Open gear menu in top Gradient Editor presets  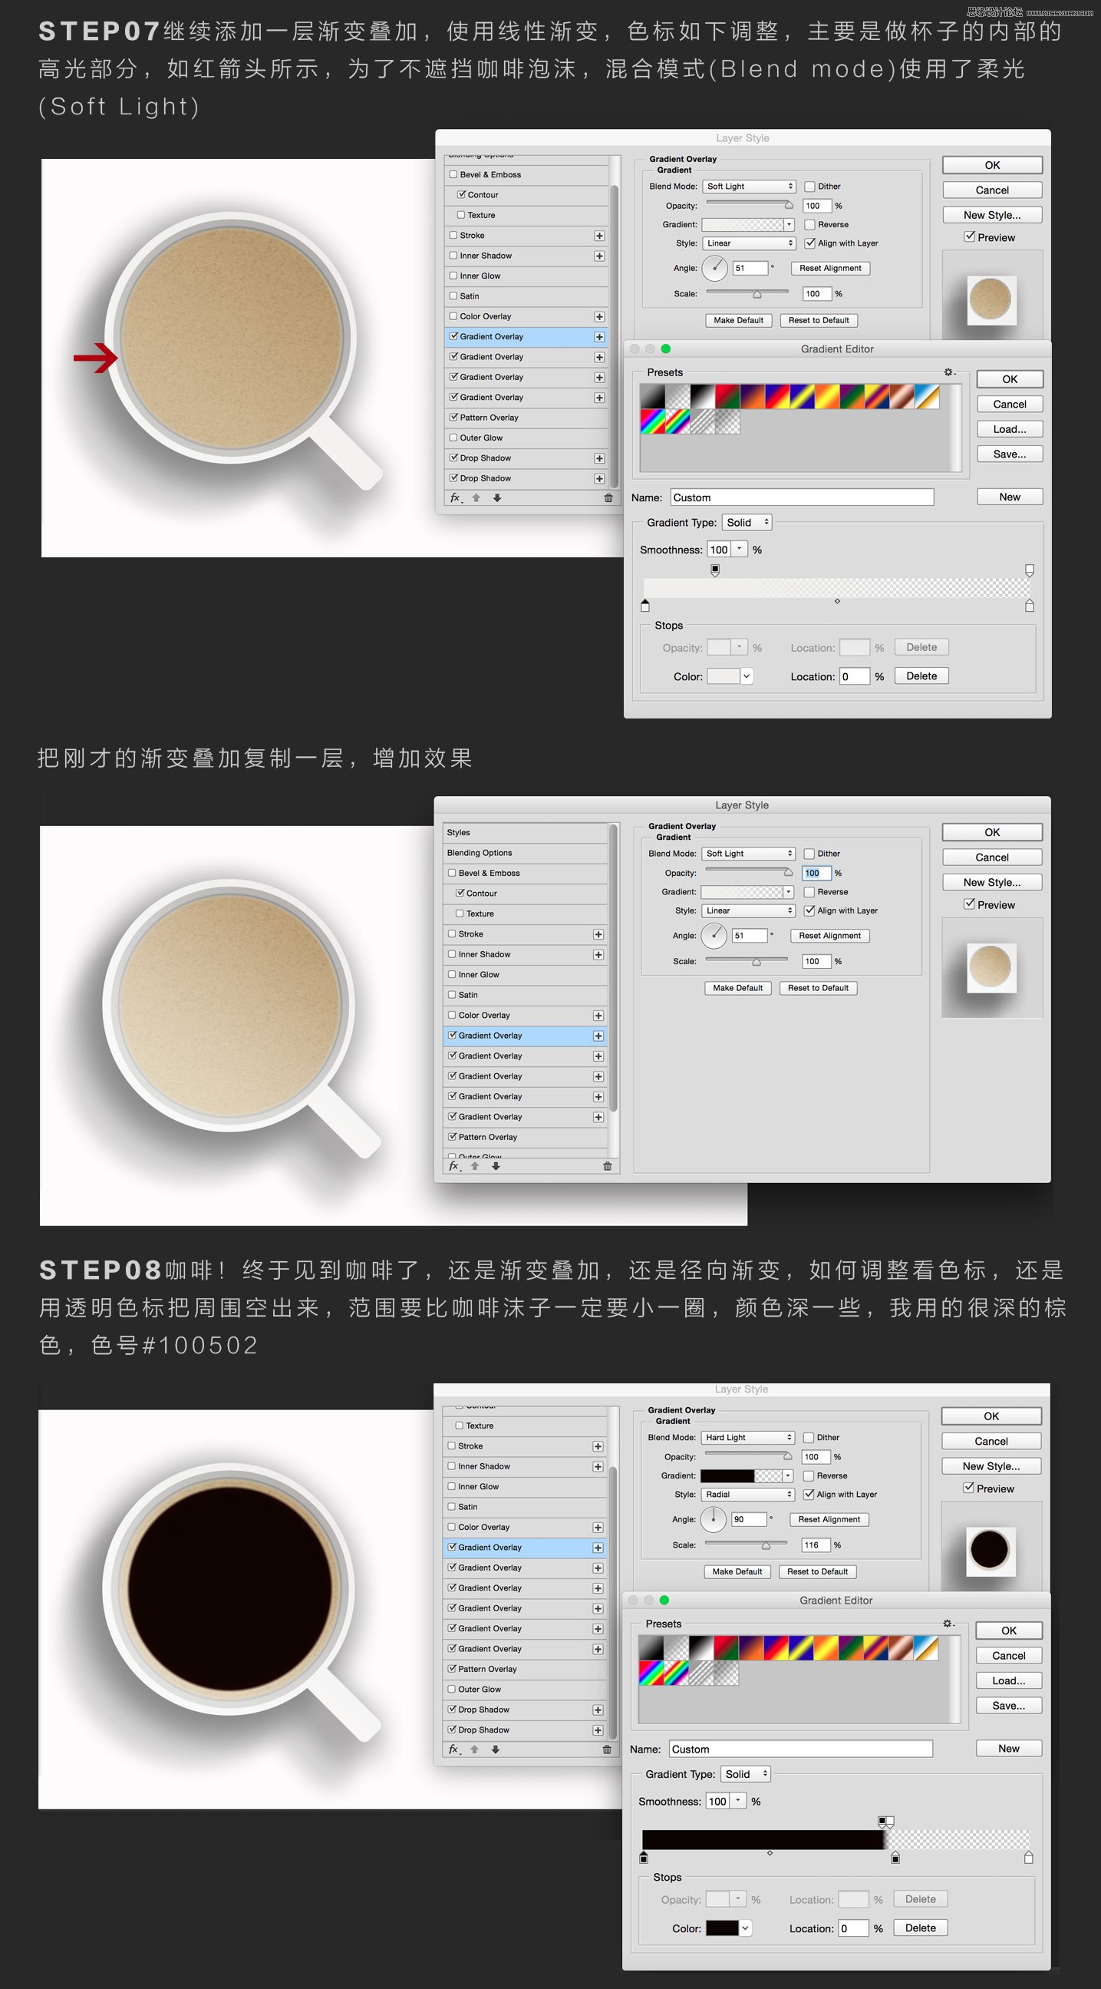click(950, 372)
